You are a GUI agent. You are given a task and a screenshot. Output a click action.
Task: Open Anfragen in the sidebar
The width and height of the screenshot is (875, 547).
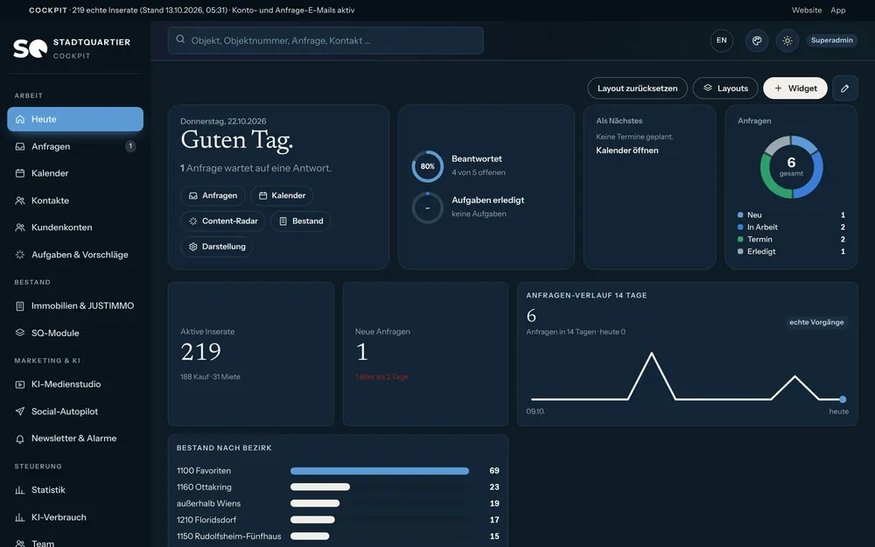tap(75, 146)
